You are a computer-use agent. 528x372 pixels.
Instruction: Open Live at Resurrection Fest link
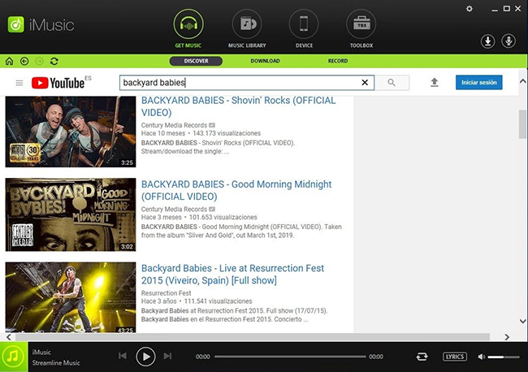pos(232,274)
